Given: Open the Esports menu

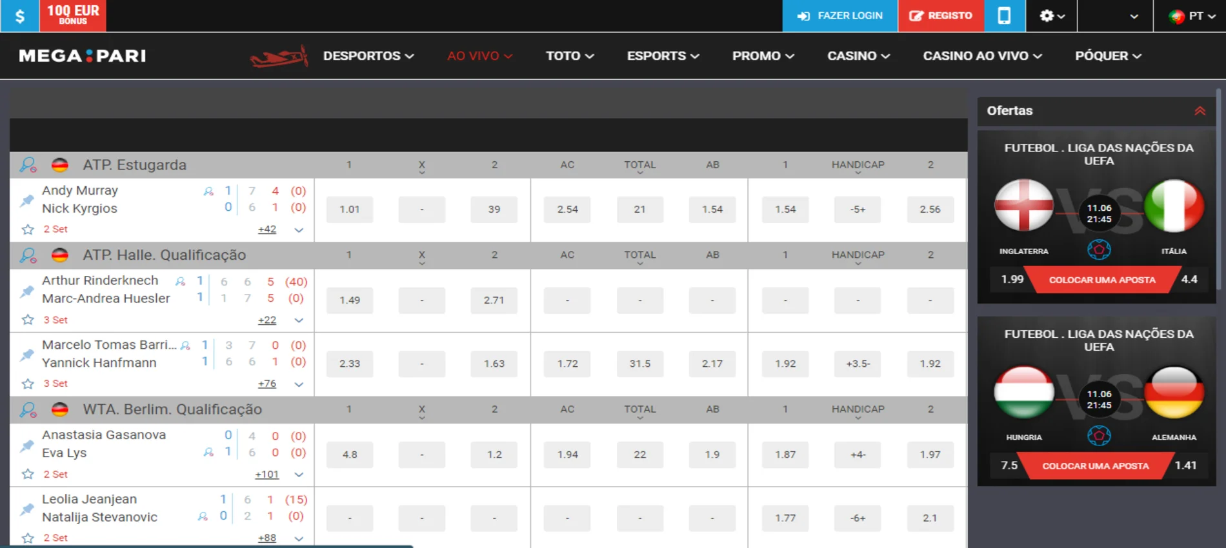Looking at the screenshot, I should click(x=663, y=56).
